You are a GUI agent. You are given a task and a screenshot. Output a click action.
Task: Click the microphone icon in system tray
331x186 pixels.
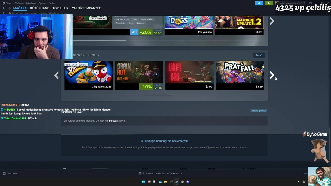pos(304,182)
